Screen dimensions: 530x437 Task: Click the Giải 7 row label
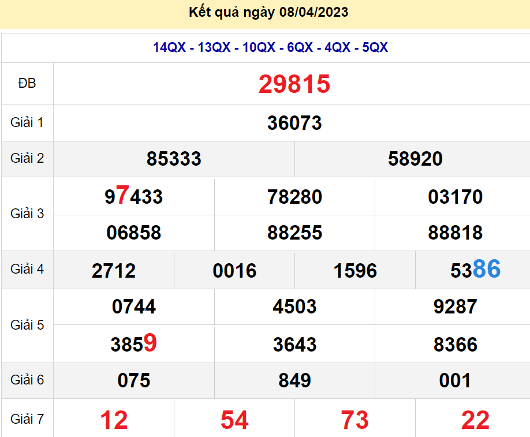[27, 418]
